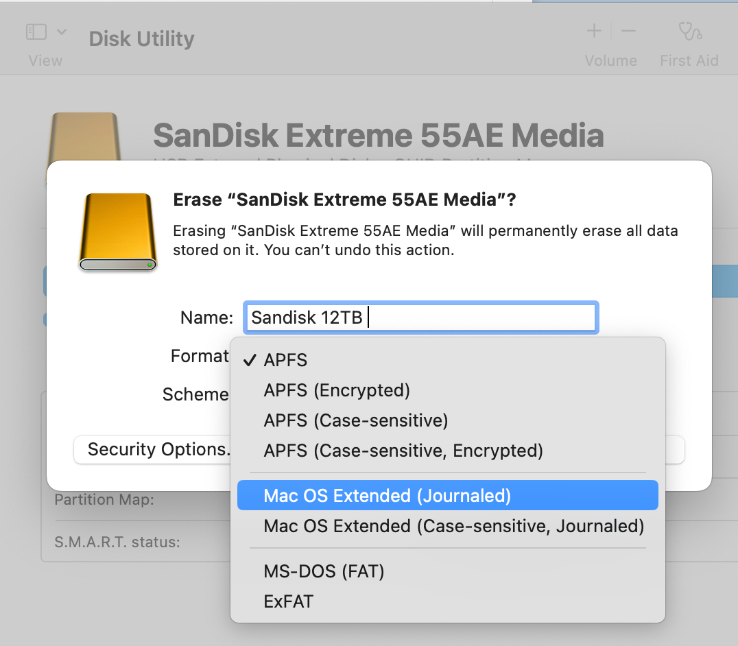Click the add Volume plus icon
738x646 pixels.
594,32
